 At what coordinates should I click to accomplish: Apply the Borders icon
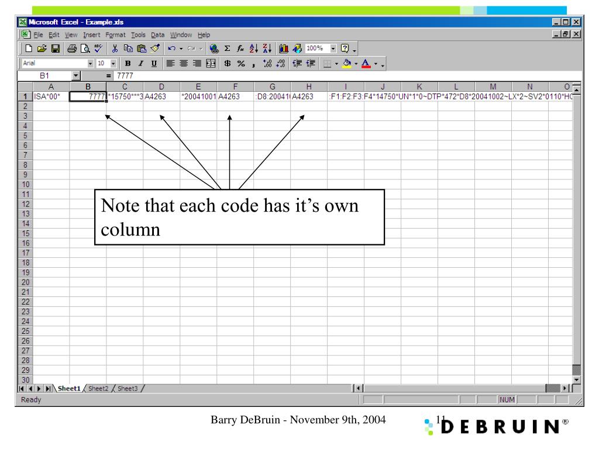pos(327,63)
